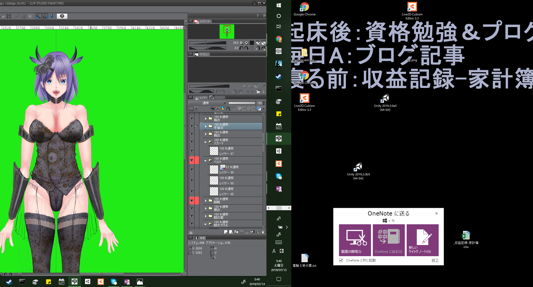533x287 pixels.
Task: Switch to the レイヤー tab
Action: (x=201, y=98)
